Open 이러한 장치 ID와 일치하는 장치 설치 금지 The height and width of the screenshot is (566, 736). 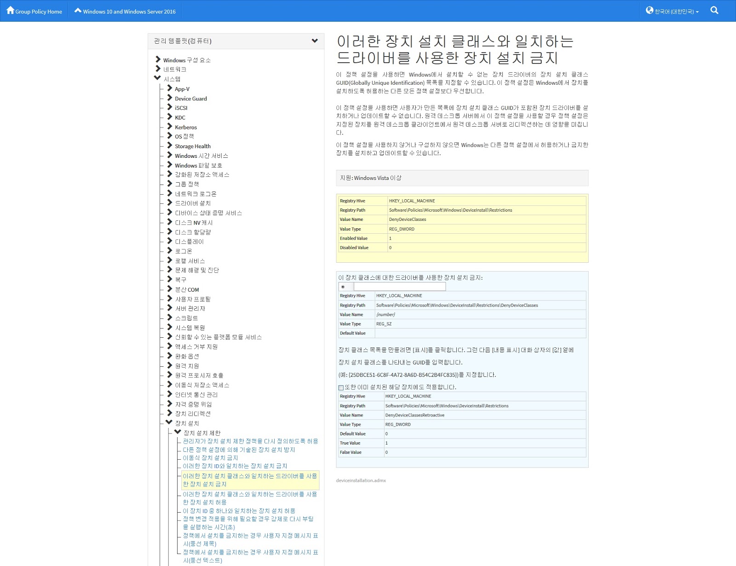pyautogui.click(x=235, y=466)
